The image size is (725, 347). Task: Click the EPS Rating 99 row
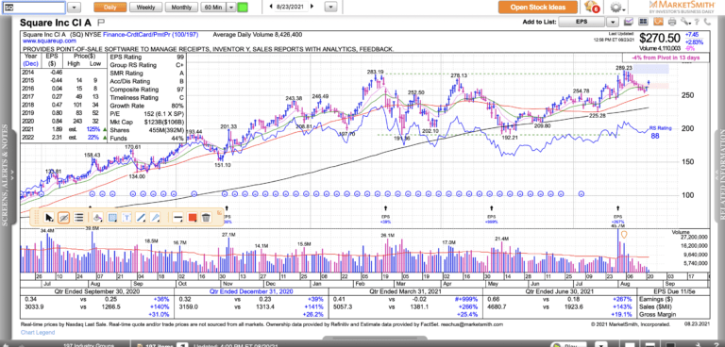(148, 57)
